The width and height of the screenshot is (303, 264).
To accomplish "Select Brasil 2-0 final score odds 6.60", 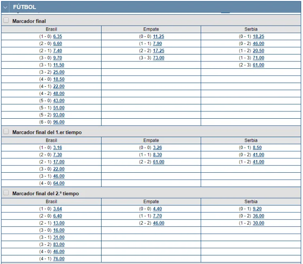I will coord(57,43).
